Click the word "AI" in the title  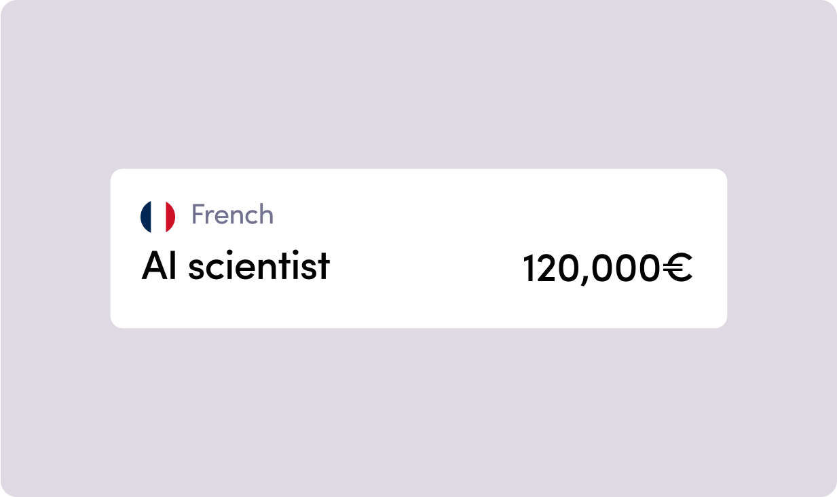[157, 265]
